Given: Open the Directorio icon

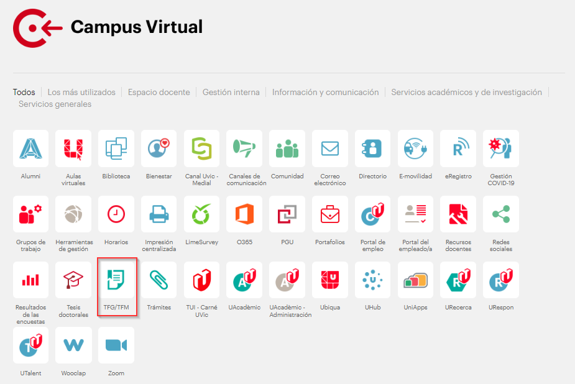Looking at the screenshot, I should (x=372, y=149).
